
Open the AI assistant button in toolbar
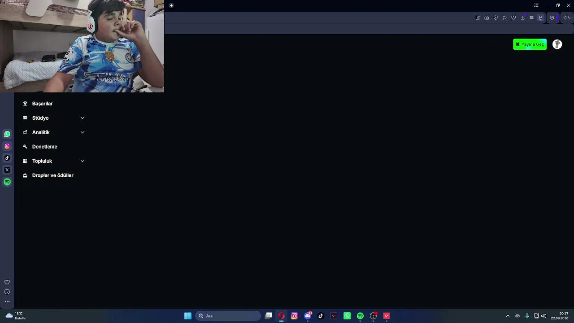click(567, 18)
